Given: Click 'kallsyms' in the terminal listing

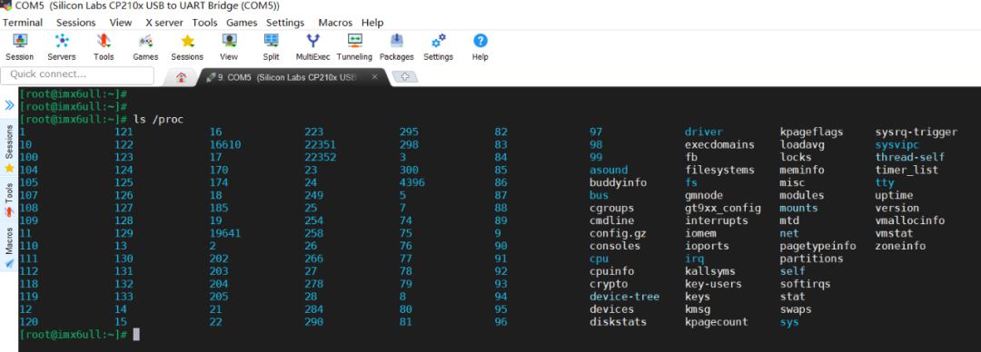Looking at the screenshot, I should coord(710,271).
